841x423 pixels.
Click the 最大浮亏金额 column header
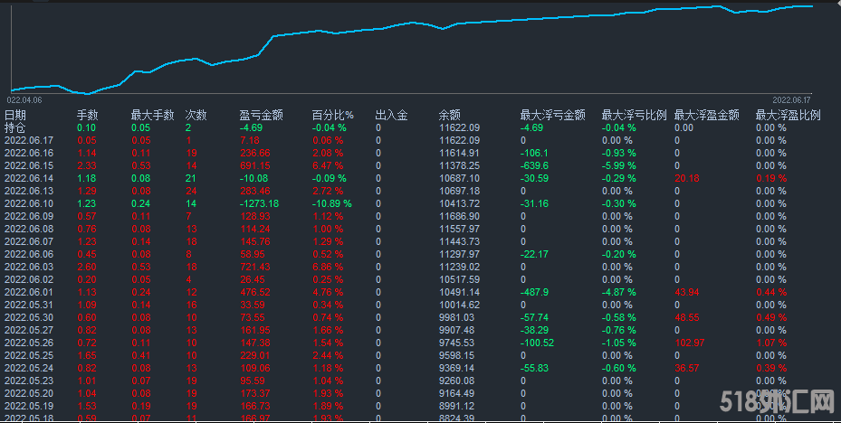tap(552, 115)
